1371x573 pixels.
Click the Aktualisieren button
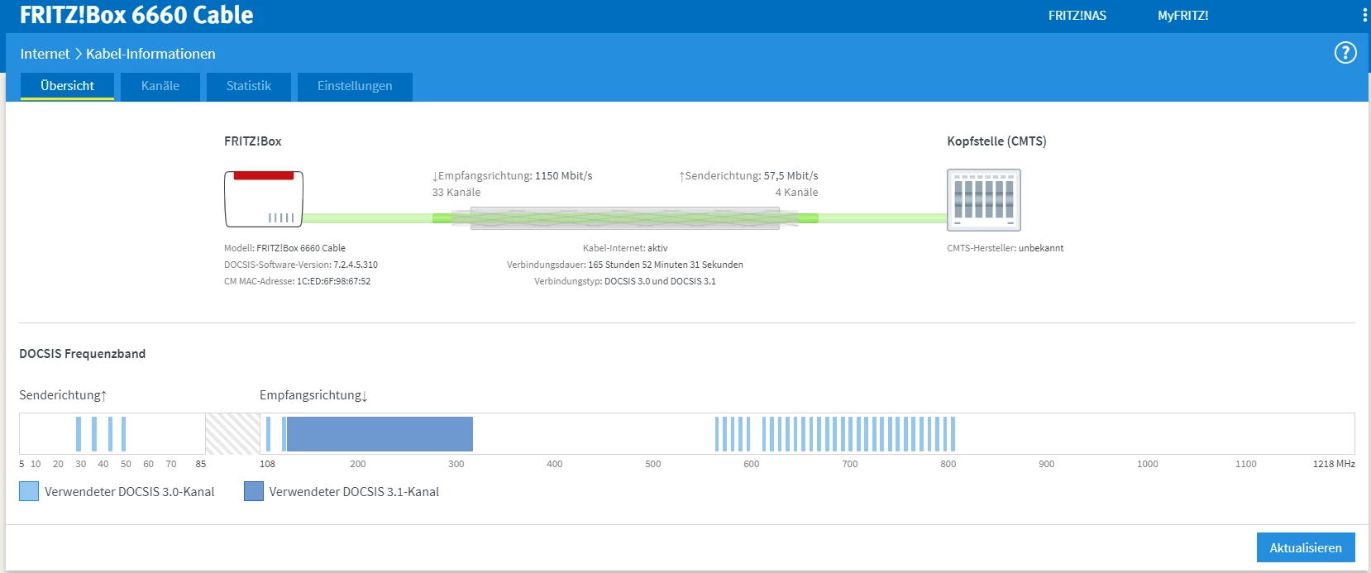1306,547
